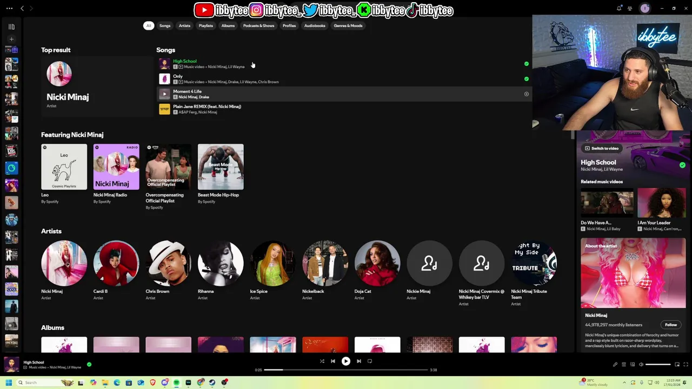Toggle saved checkmark in now playing bar
Viewport: 692px width, 389px height.
tap(89, 365)
